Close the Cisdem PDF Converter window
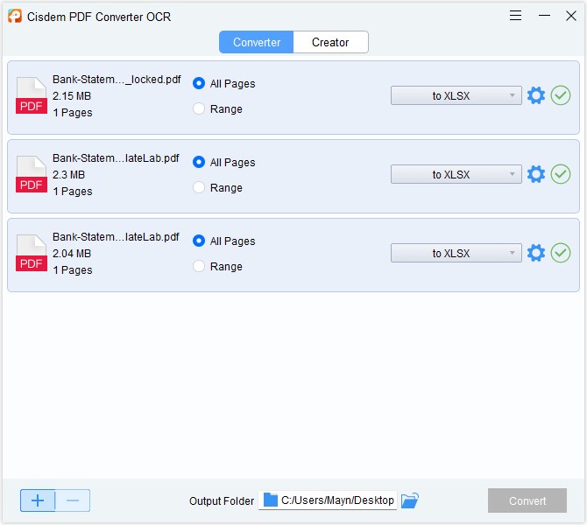The height and width of the screenshot is (525, 587). coord(571,16)
